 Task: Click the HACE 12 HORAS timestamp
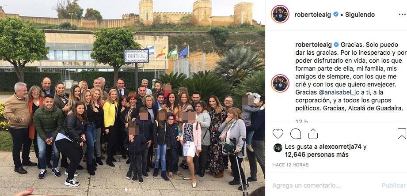click(x=290, y=165)
